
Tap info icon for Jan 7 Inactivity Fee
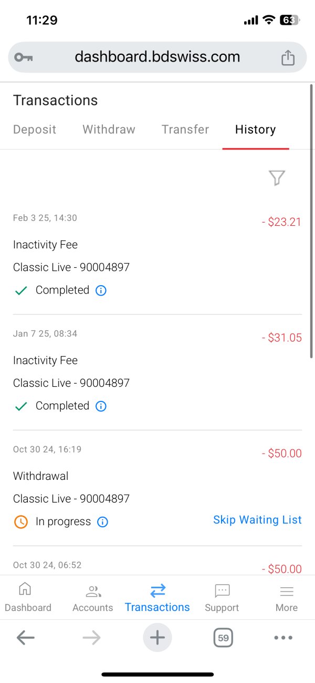point(101,406)
